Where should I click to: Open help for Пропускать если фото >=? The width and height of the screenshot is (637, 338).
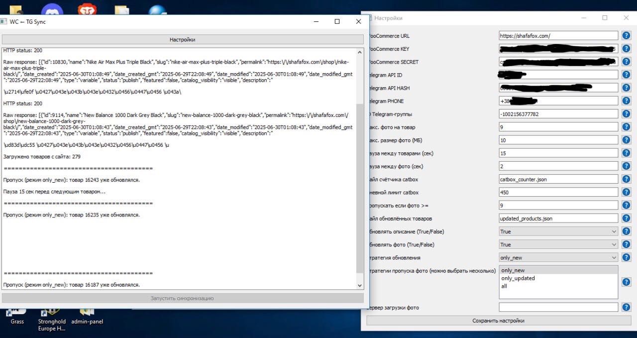click(626, 205)
